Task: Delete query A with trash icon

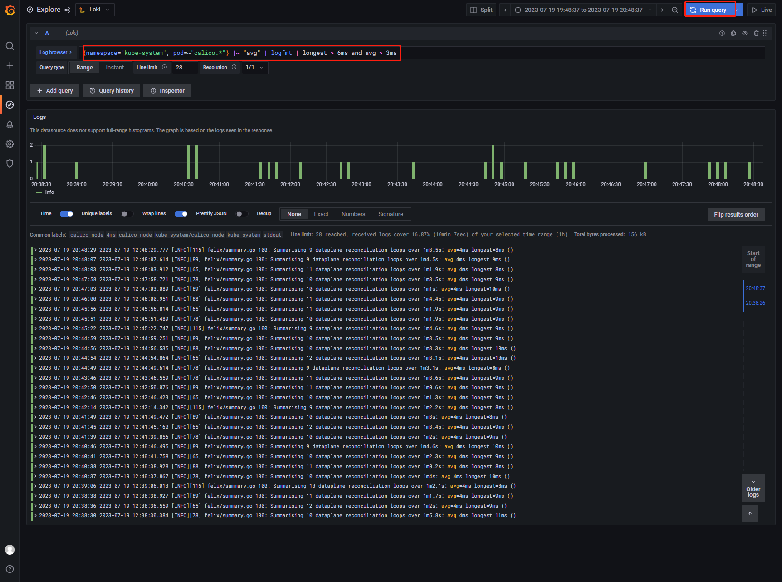Action: (x=756, y=33)
